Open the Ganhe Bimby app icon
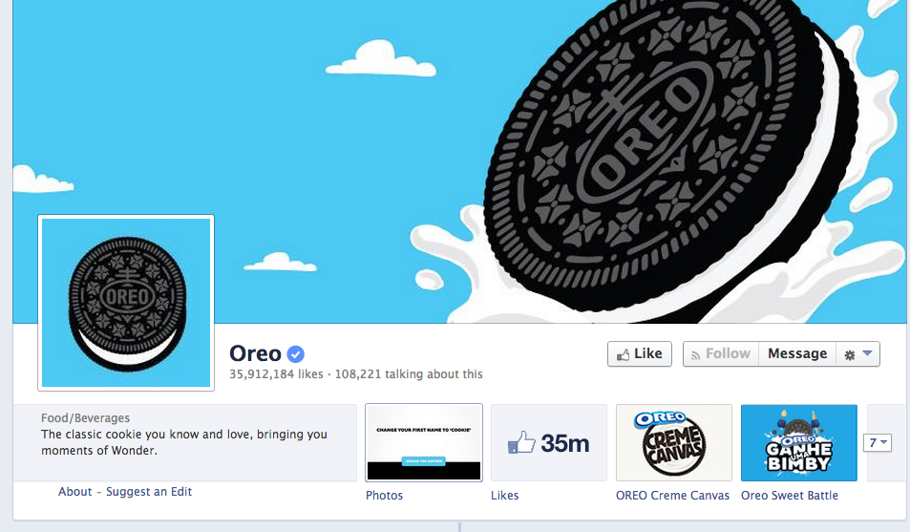 coord(798,442)
